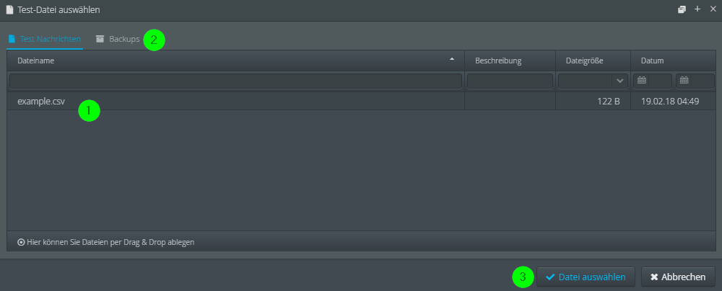Switch to the Backups tab
722x291 pixels.
pyautogui.click(x=118, y=39)
